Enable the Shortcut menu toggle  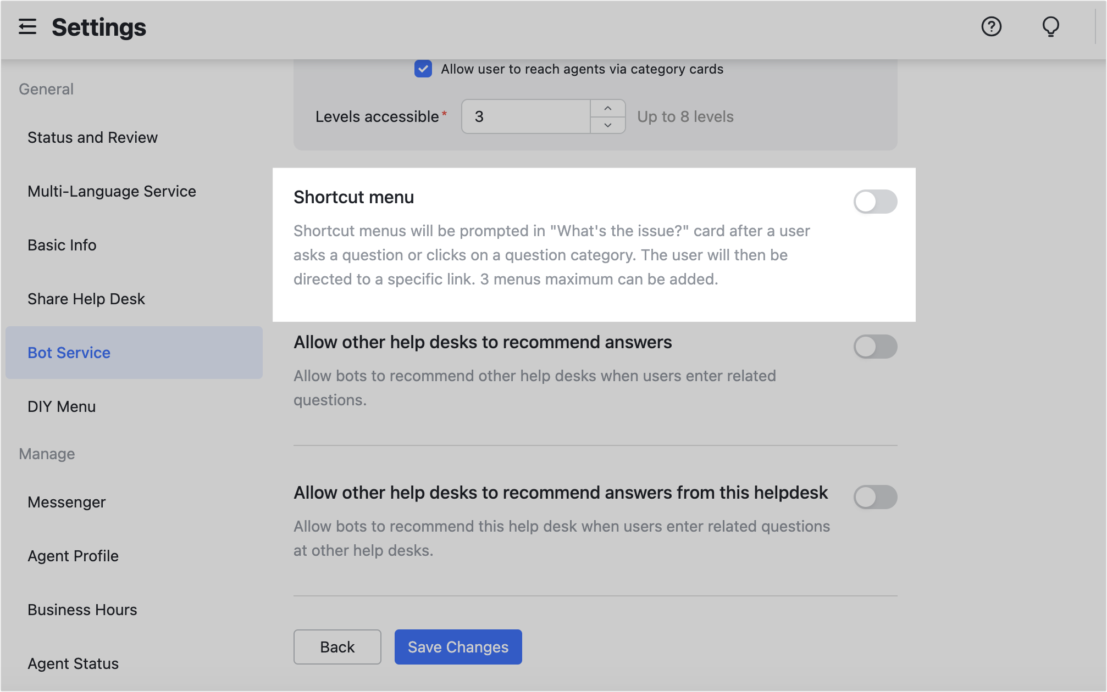coord(875,202)
